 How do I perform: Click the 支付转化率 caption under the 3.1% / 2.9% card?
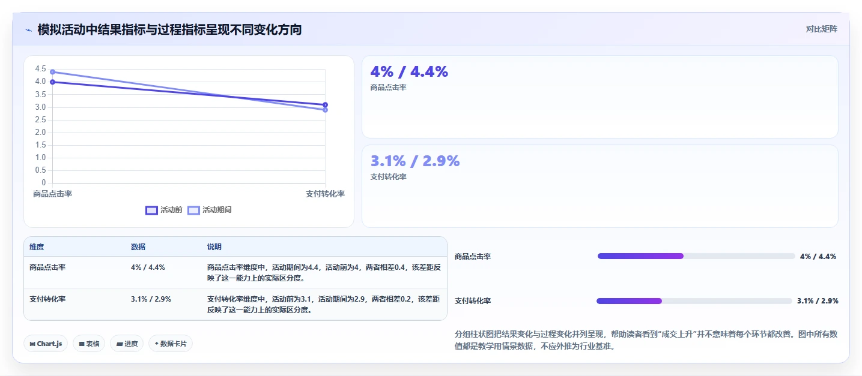[x=389, y=177]
